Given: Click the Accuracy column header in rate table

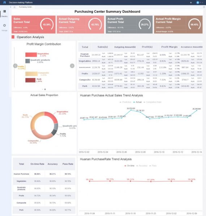Looking at the screenshot, I should tap(52, 164).
